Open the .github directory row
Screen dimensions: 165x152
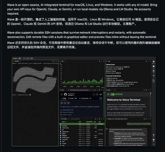click(82, 134)
